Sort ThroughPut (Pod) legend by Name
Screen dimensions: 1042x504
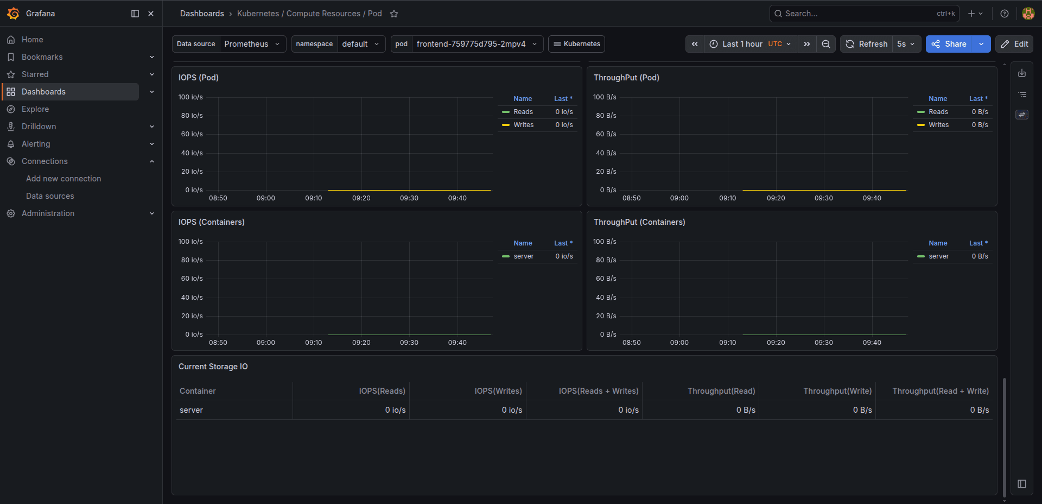[938, 99]
